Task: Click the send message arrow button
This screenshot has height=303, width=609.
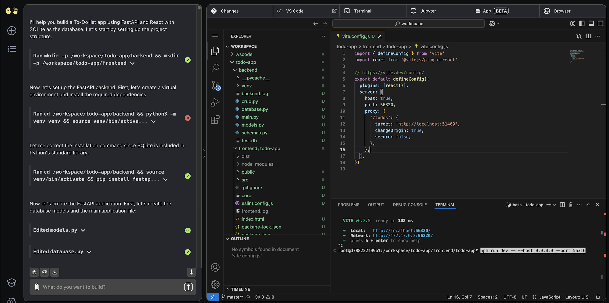Action: click(188, 287)
